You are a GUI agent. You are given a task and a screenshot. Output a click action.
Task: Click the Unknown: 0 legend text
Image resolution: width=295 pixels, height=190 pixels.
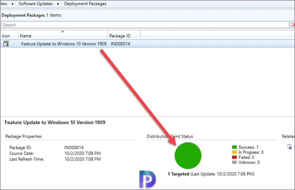[249, 162]
